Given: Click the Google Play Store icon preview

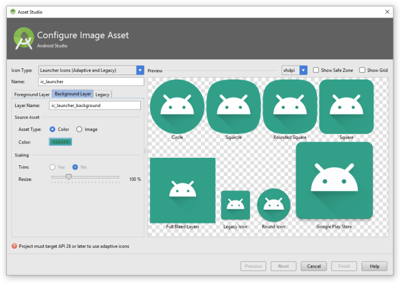Looking at the screenshot, I should click(x=334, y=180).
